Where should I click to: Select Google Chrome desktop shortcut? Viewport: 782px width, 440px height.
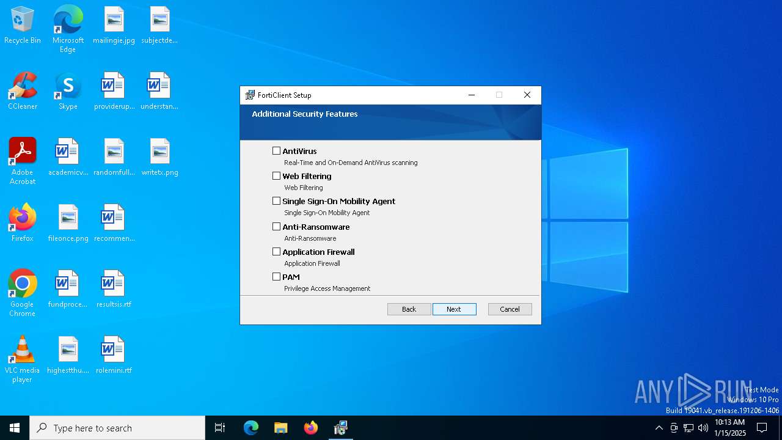(x=23, y=293)
